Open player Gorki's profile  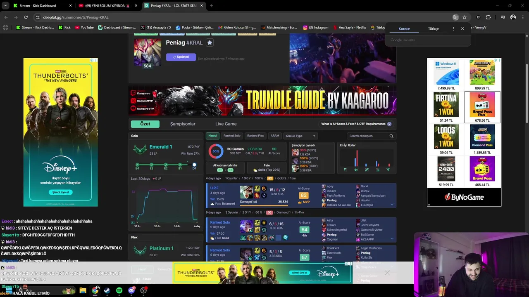(x=364, y=186)
